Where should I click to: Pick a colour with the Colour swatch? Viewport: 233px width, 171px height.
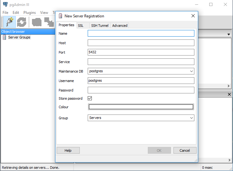141,107
